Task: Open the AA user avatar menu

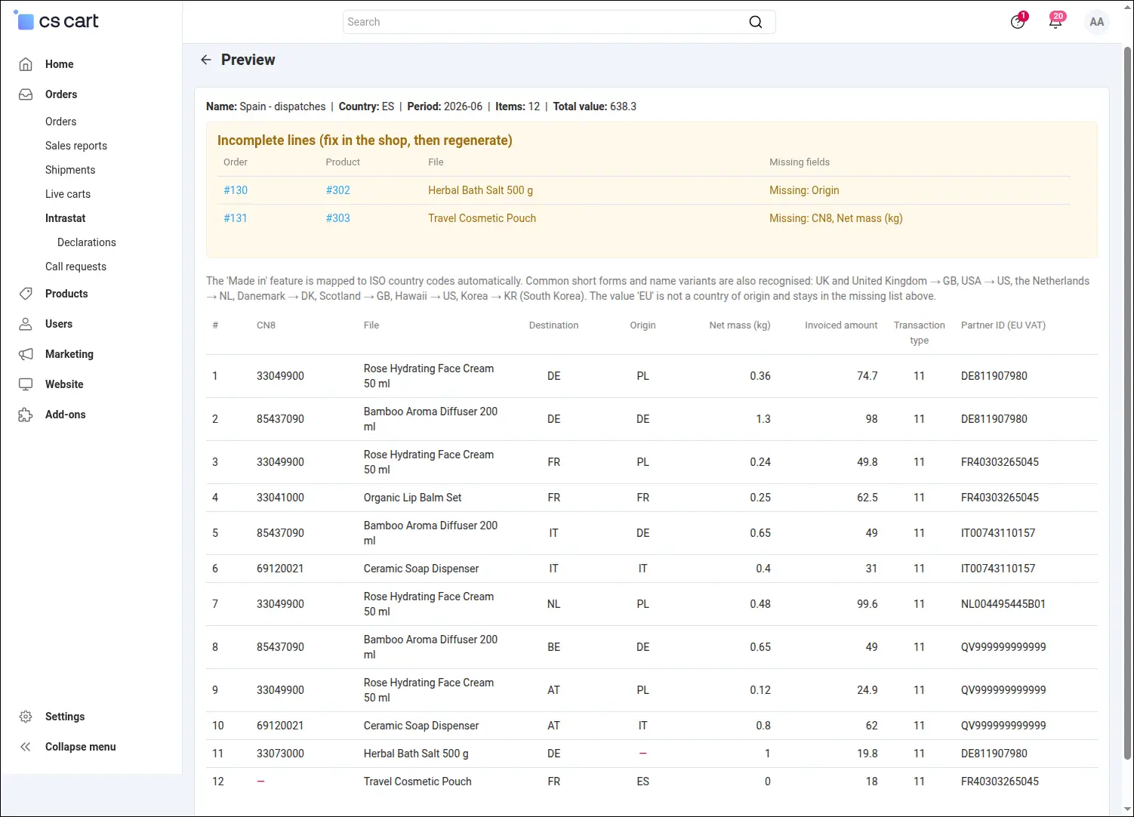Action: pyautogui.click(x=1097, y=22)
